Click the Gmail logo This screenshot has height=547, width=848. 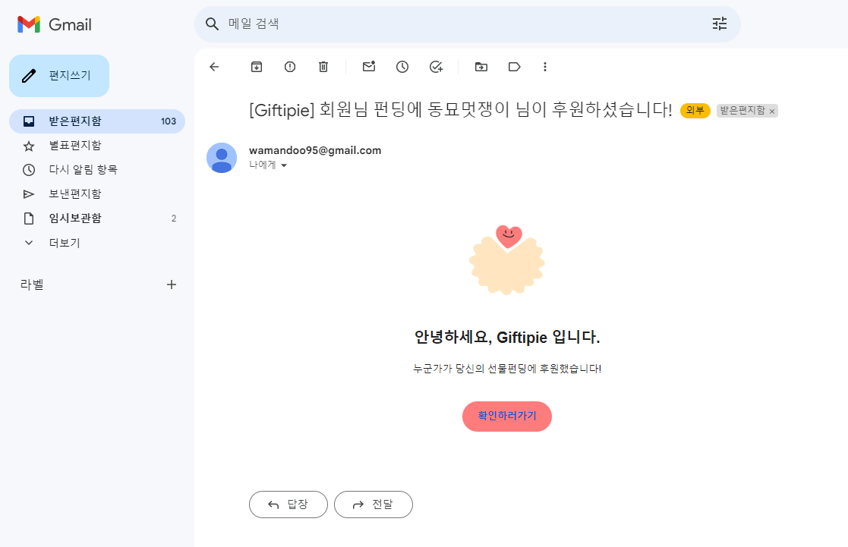[54, 24]
